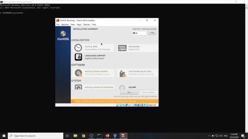Switch to Command Prompt taskbar icon
Screen dimensions: 248x139
point(99,136)
